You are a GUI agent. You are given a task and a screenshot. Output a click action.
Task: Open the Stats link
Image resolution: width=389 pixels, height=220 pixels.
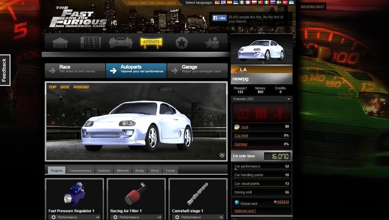[x=143, y=2]
